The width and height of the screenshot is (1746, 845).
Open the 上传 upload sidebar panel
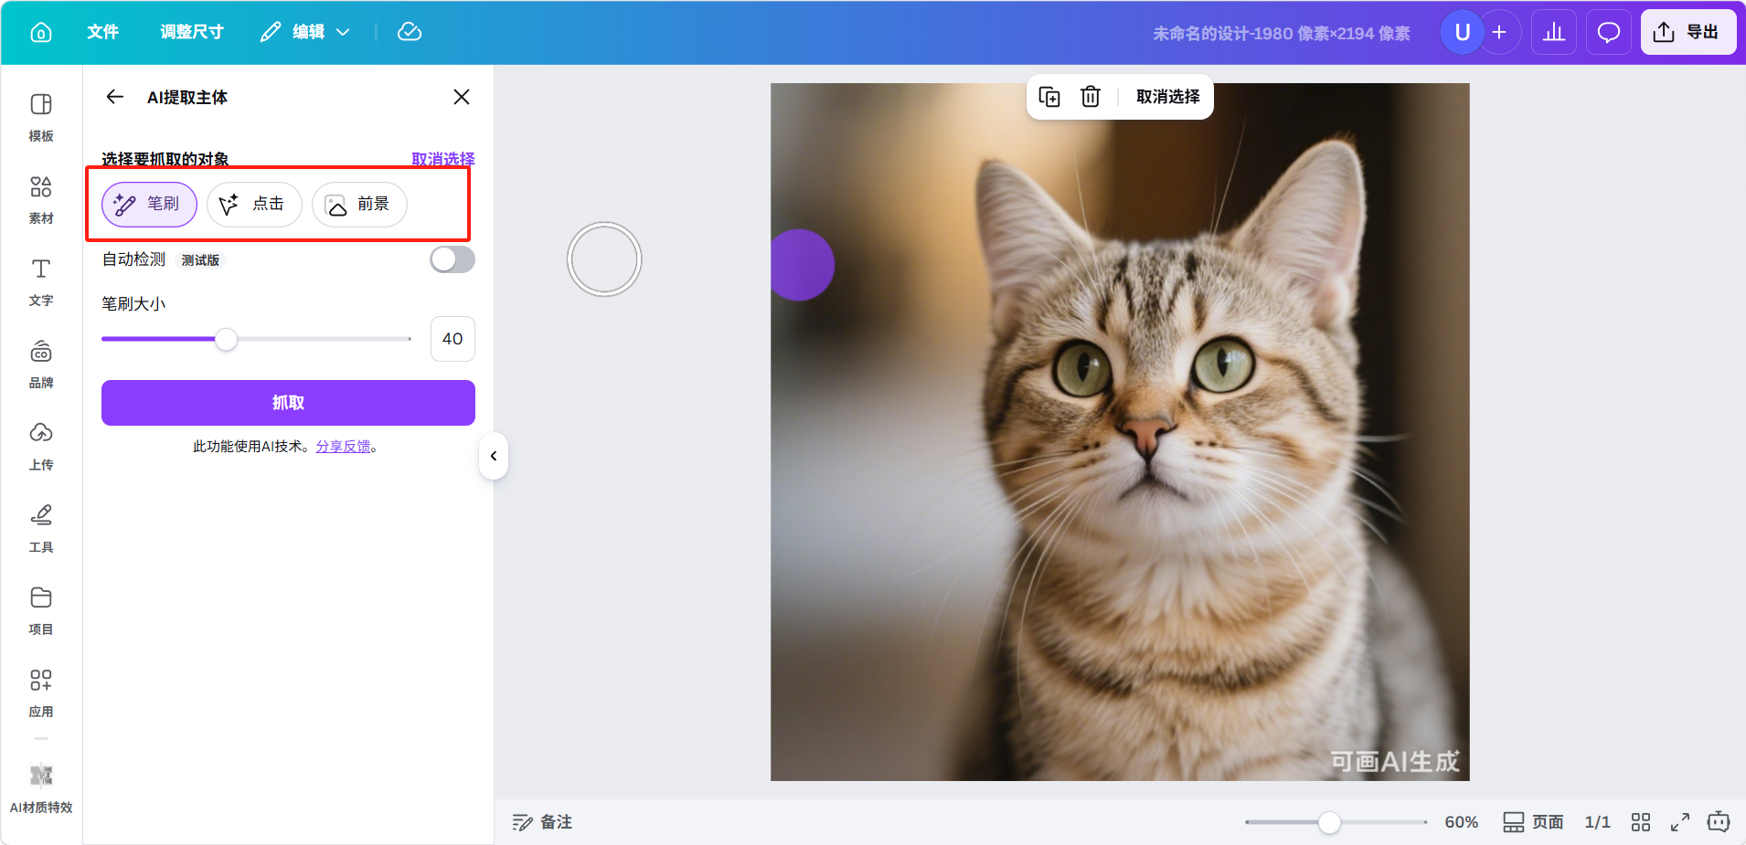click(41, 446)
